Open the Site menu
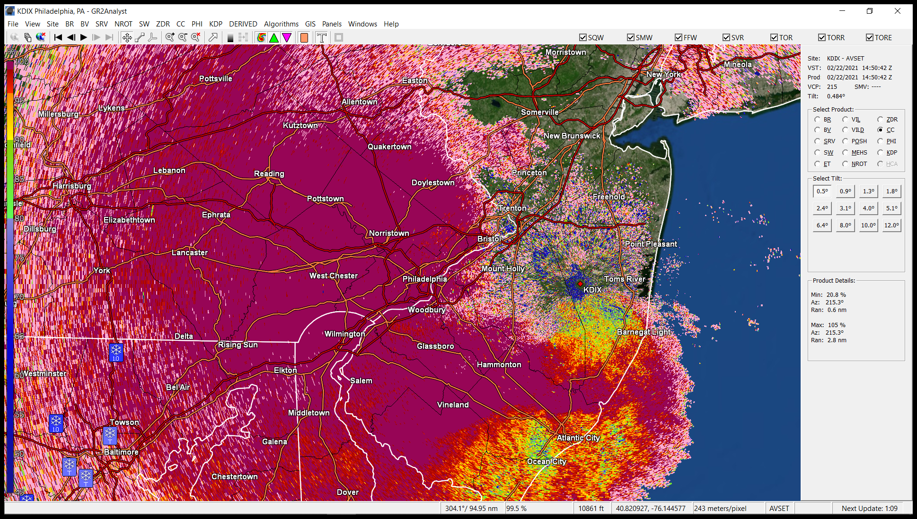This screenshot has width=917, height=519. 53,24
